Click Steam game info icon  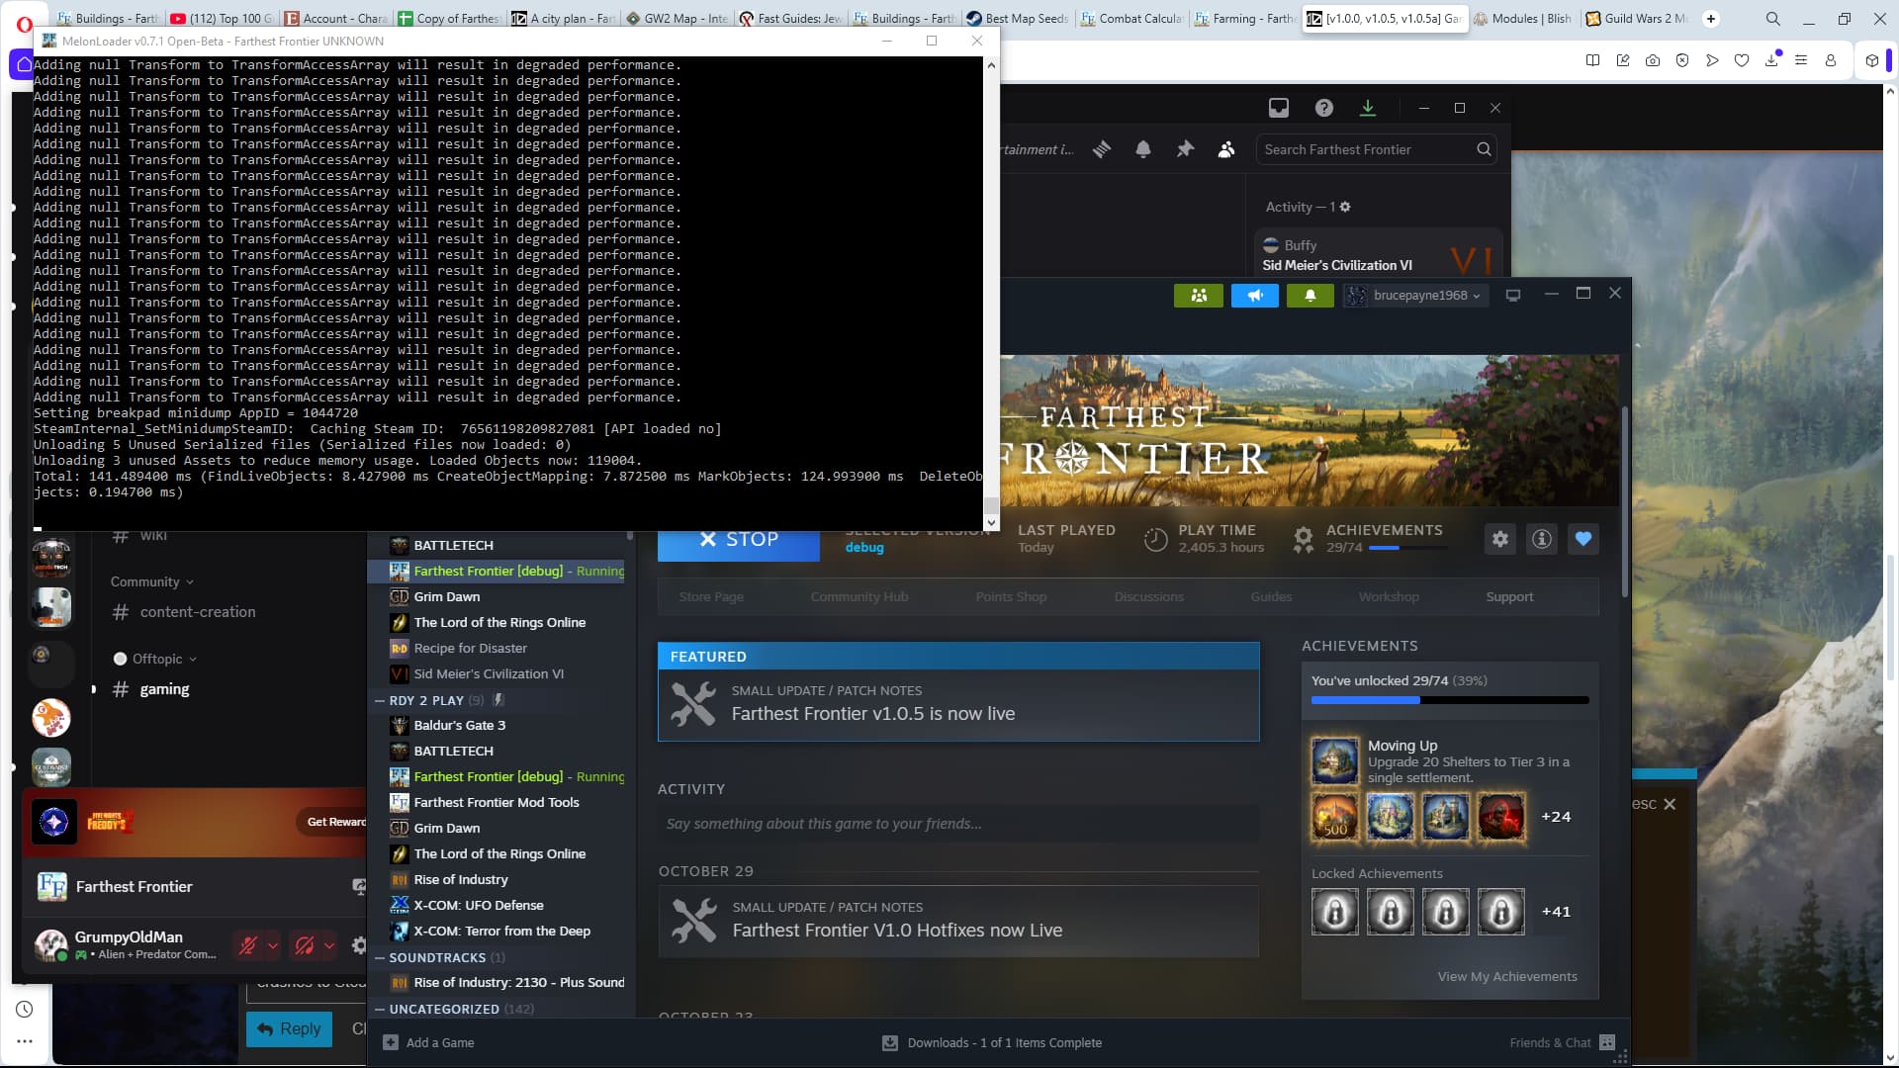coord(1542,539)
